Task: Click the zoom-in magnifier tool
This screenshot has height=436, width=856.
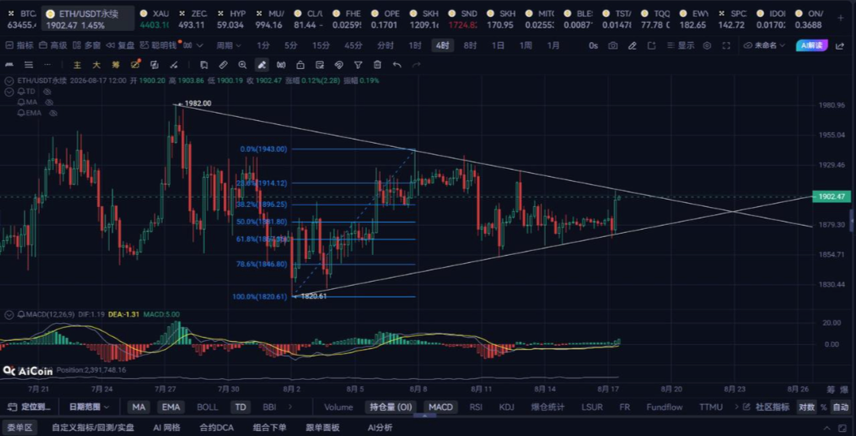Action: click(x=242, y=65)
